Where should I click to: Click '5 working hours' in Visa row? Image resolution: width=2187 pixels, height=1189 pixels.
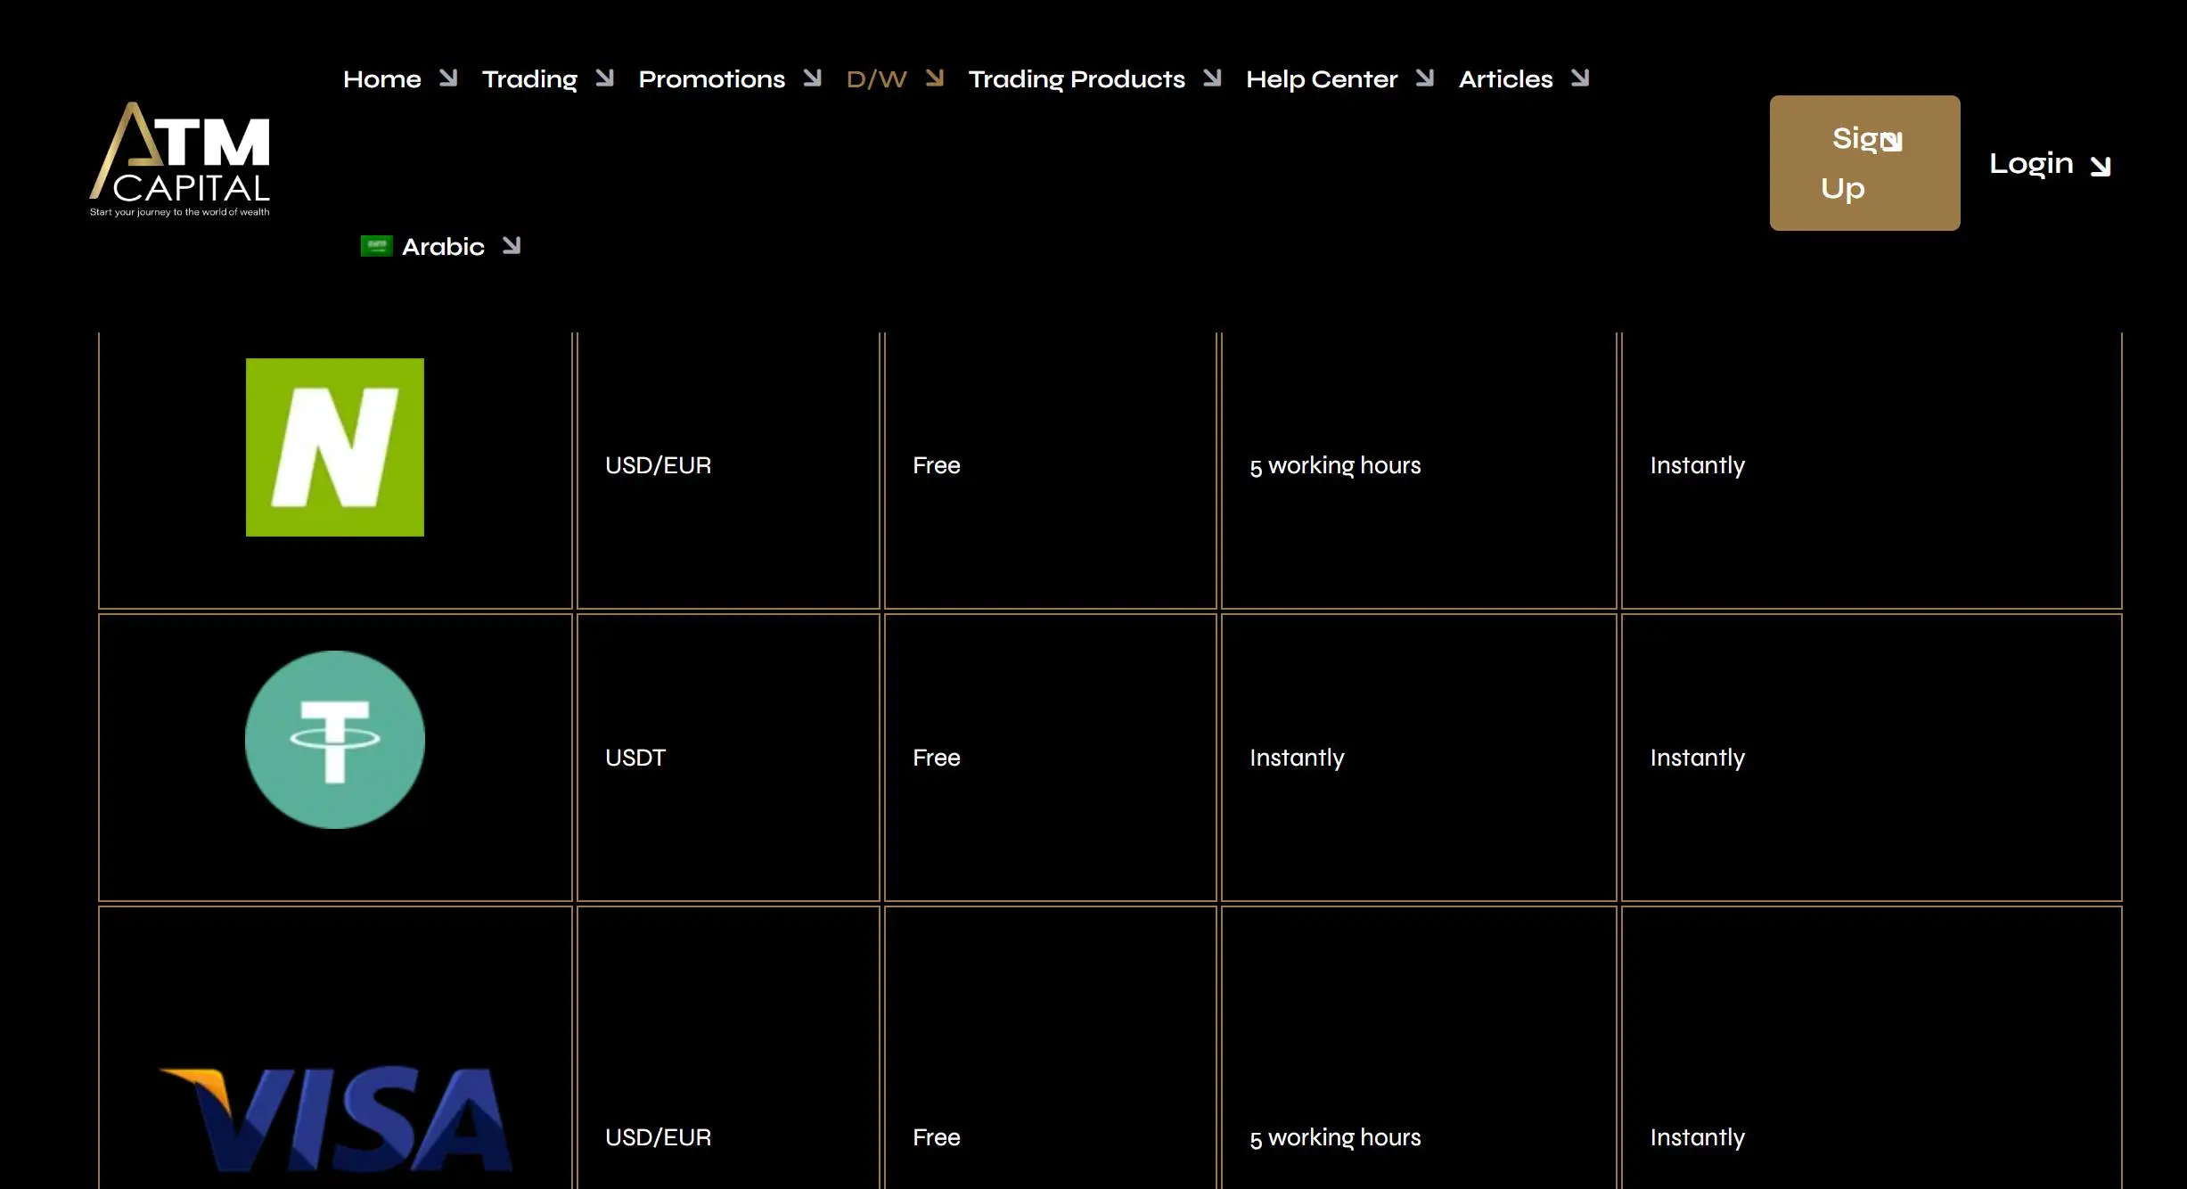pos(1335,1138)
